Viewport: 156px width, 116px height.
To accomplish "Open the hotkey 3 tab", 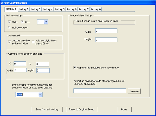I will [36, 9].
